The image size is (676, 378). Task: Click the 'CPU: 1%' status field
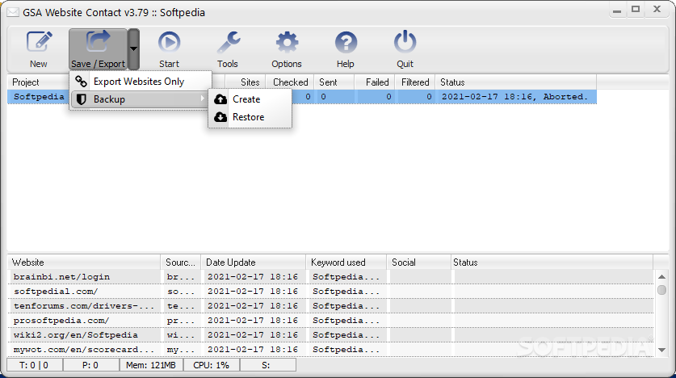pos(212,365)
